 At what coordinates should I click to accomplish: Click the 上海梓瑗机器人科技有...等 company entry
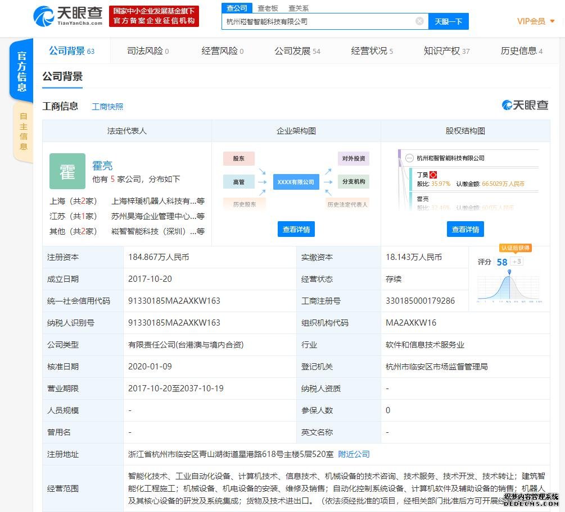158,201
